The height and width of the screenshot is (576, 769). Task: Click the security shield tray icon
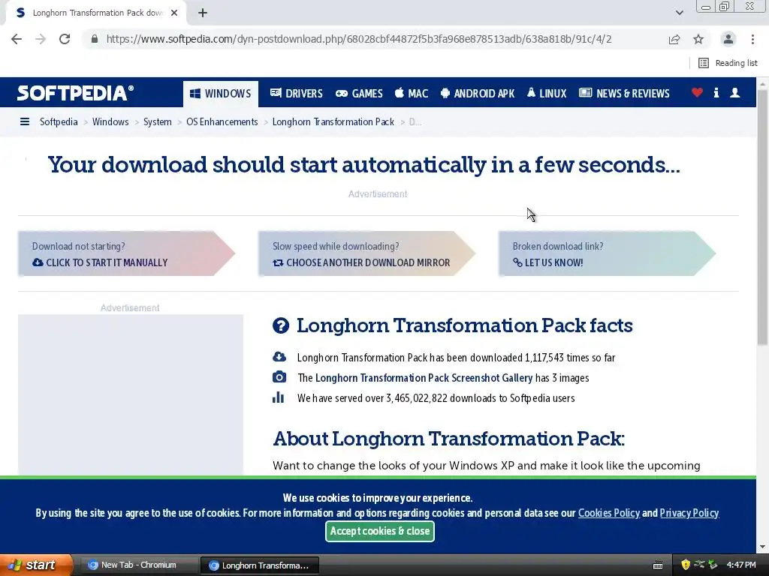pos(686,565)
